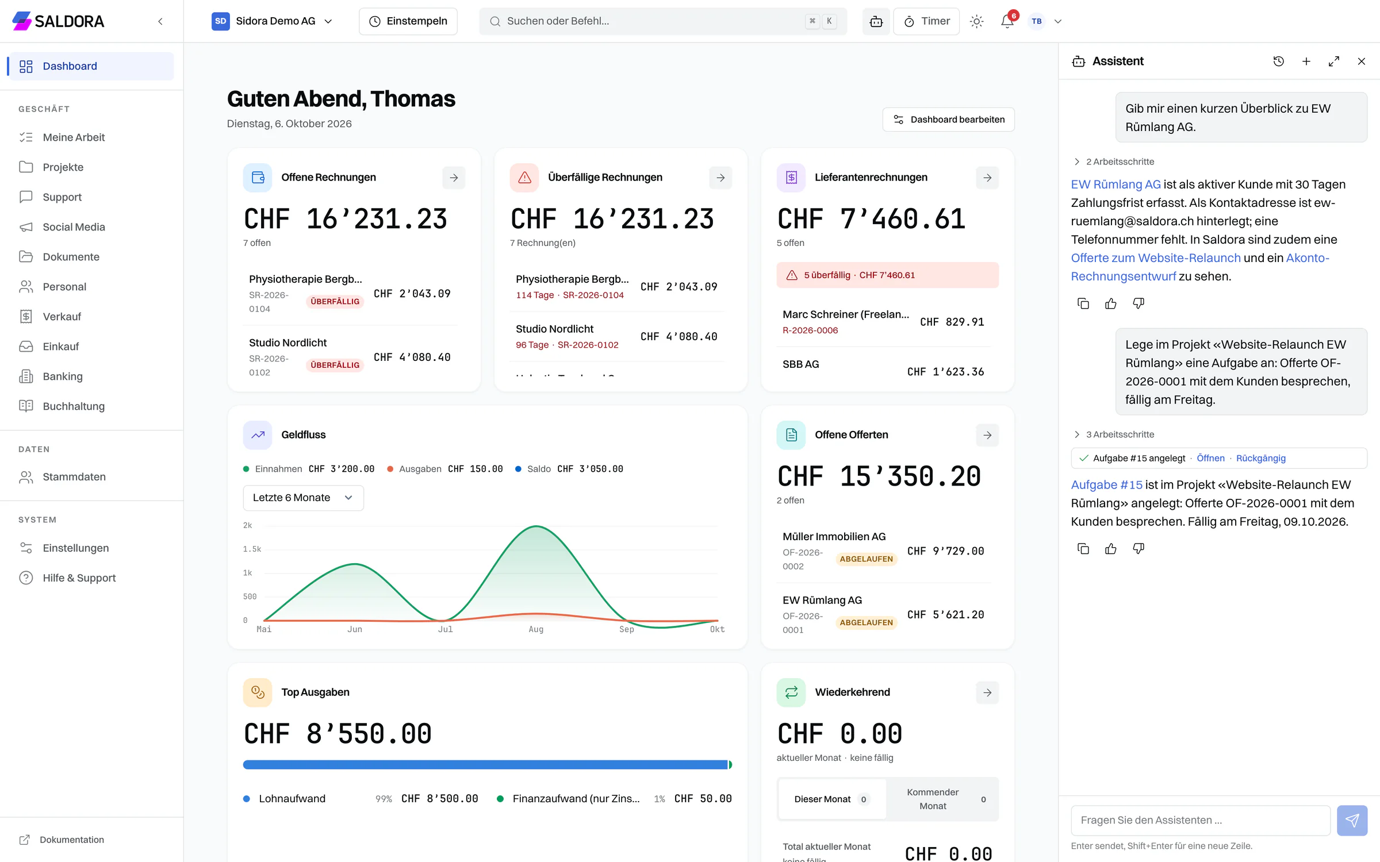
Task: Click the blue Top Ausgaben progress bar
Action: coord(485,765)
